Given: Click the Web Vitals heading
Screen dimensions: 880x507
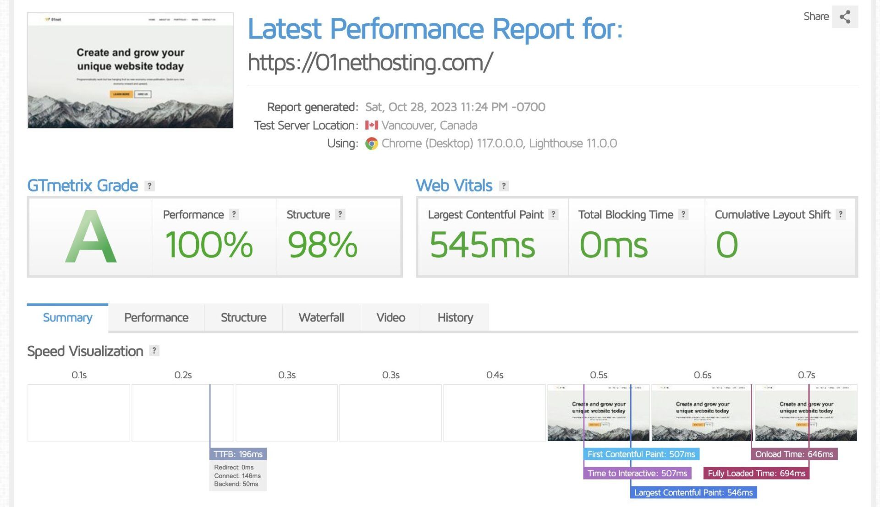Looking at the screenshot, I should tap(454, 185).
